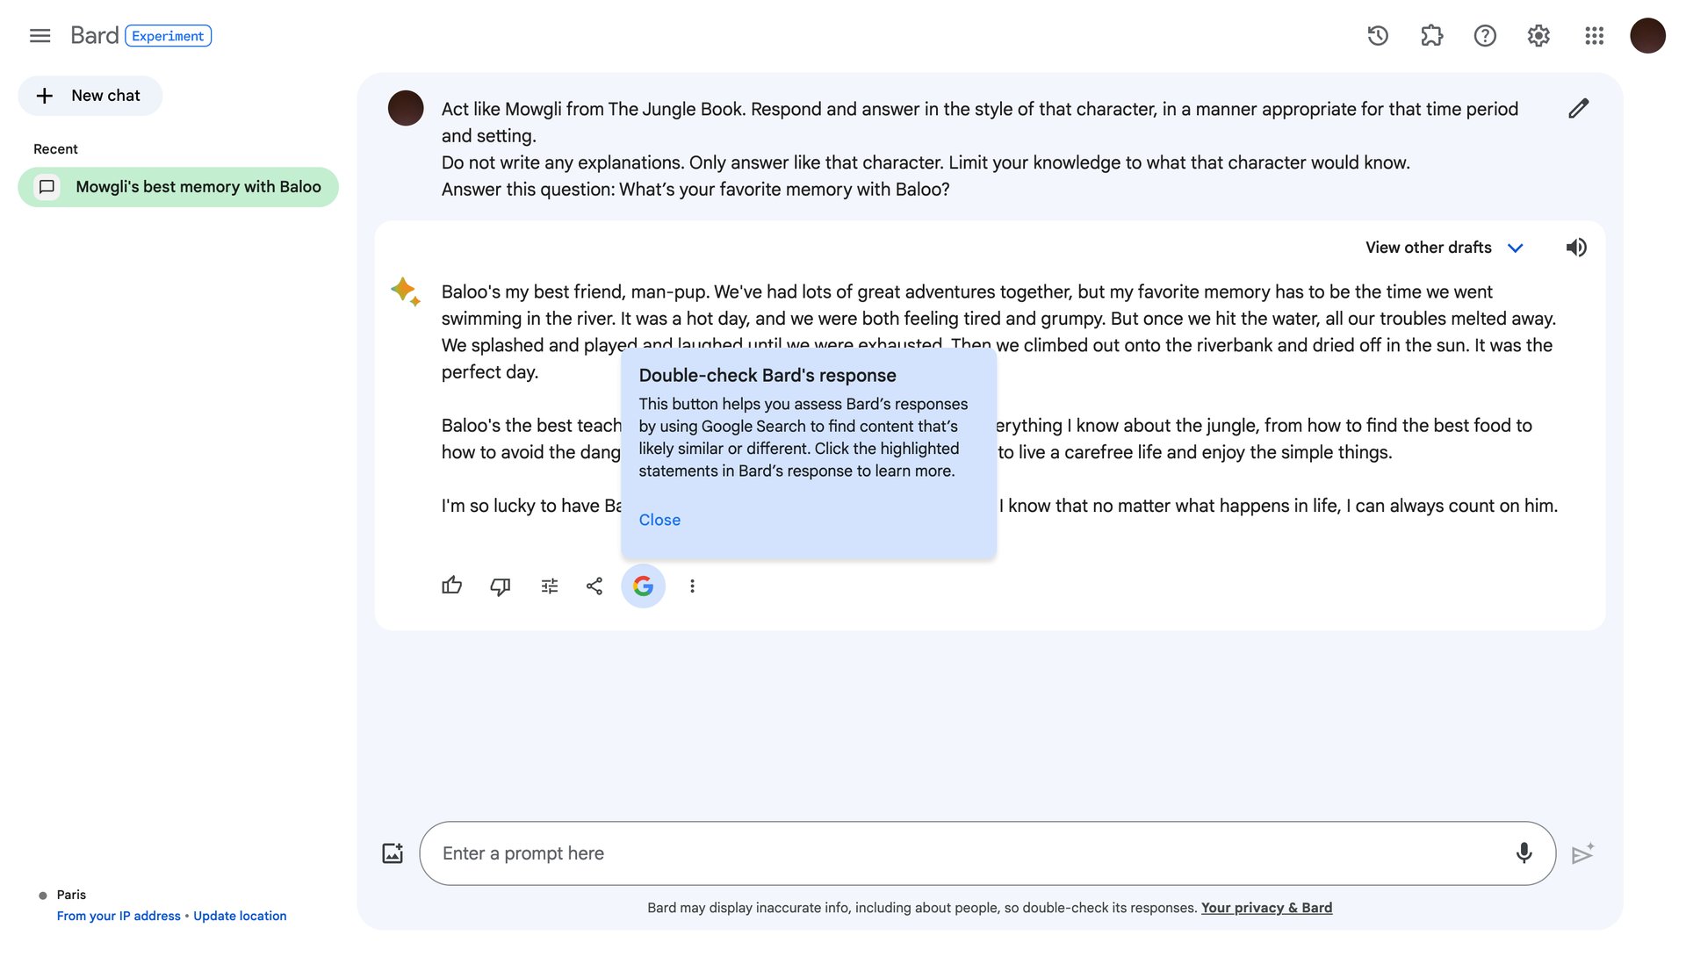Toggle the speaker to read response aloud
The width and height of the screenshot is (1686, 957).
click(x=1576, y=247)
